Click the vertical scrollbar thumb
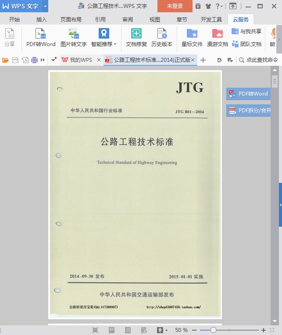The height and width of the screenshot is (335, 282). point(275,82)
